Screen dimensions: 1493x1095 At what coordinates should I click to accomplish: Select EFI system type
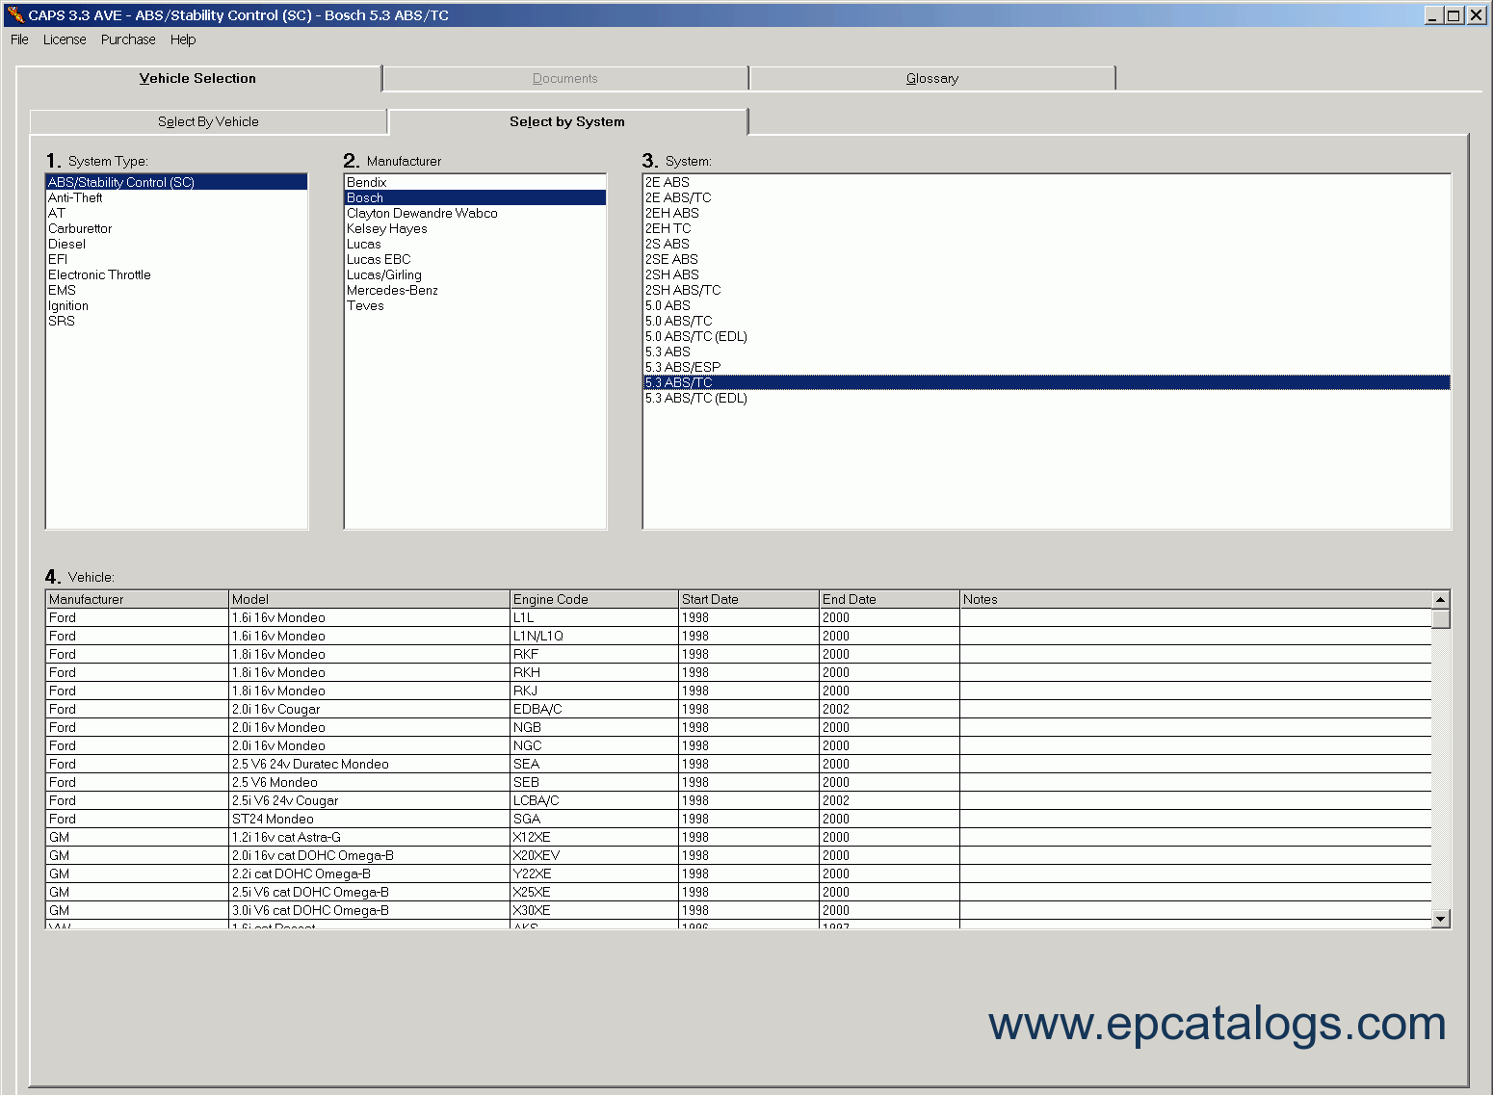[x=177, y=259]
